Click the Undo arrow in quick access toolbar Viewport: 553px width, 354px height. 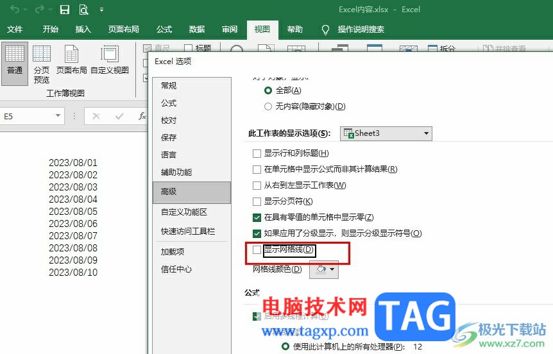coord(15,9)
